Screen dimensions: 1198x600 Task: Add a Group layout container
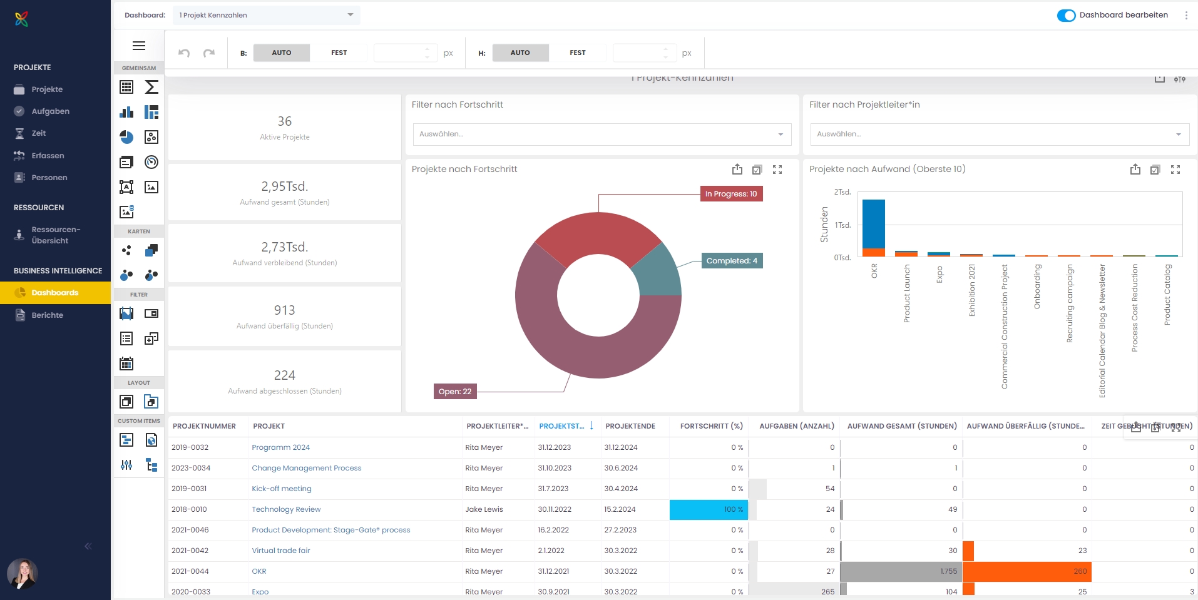(126, 402)
